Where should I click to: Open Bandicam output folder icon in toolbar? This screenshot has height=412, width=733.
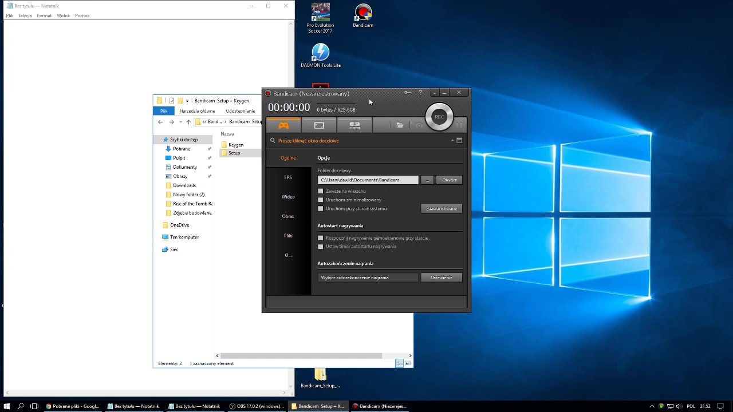[400, 125]
